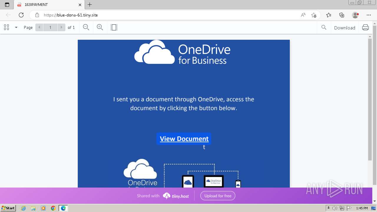This screenshot has height=212, width=377.
Task: Open the Windows Start menu
Action: (x=8, y=208)
